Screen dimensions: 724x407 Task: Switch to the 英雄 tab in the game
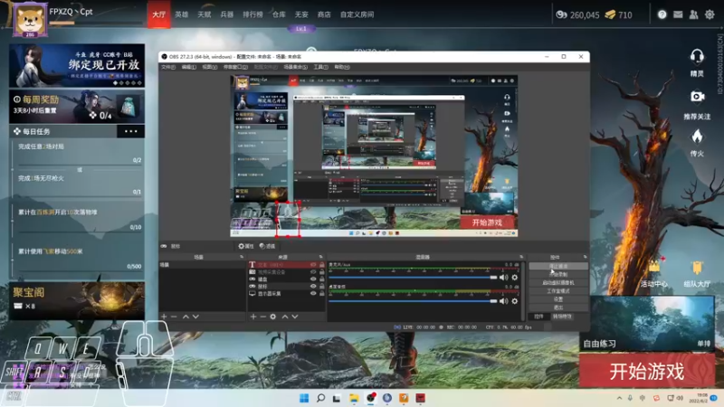tap(182, 14)
